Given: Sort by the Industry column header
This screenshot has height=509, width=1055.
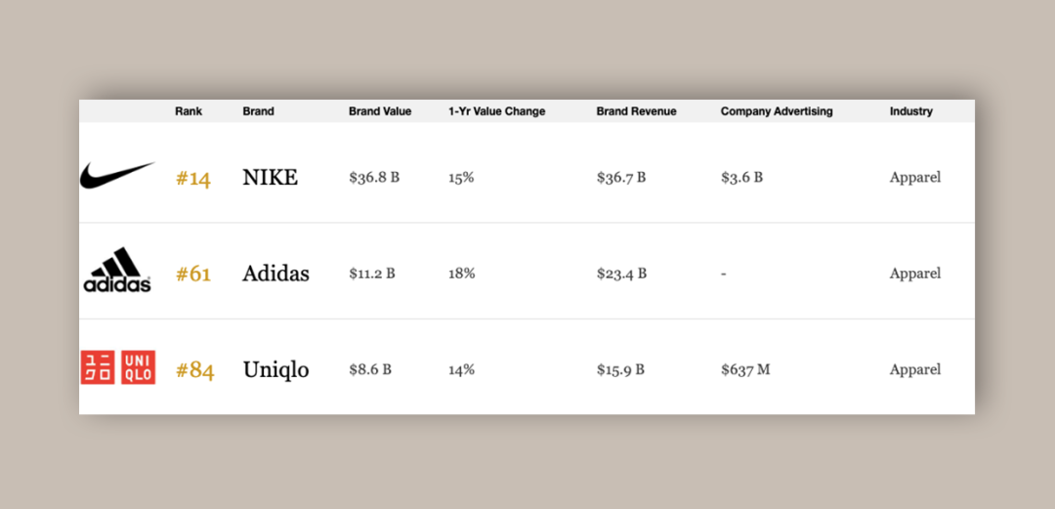Looking at the screenshot, I should (910, 111).
